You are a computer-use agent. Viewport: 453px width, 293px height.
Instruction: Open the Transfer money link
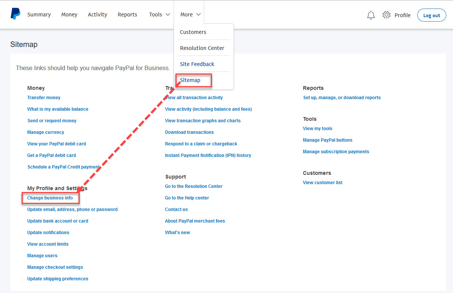pos(44,98)
